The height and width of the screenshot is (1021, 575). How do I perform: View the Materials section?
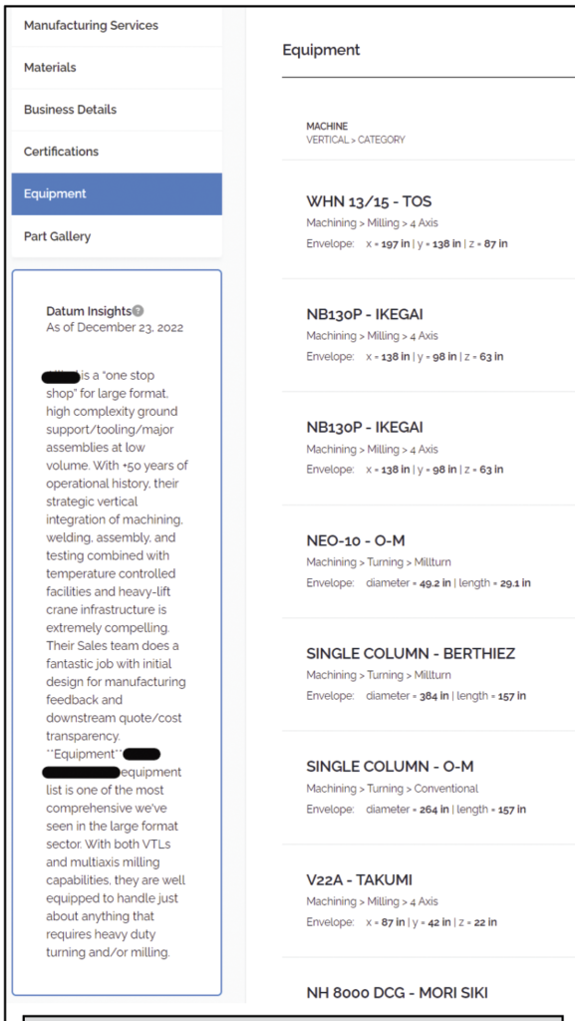[48, 67]
